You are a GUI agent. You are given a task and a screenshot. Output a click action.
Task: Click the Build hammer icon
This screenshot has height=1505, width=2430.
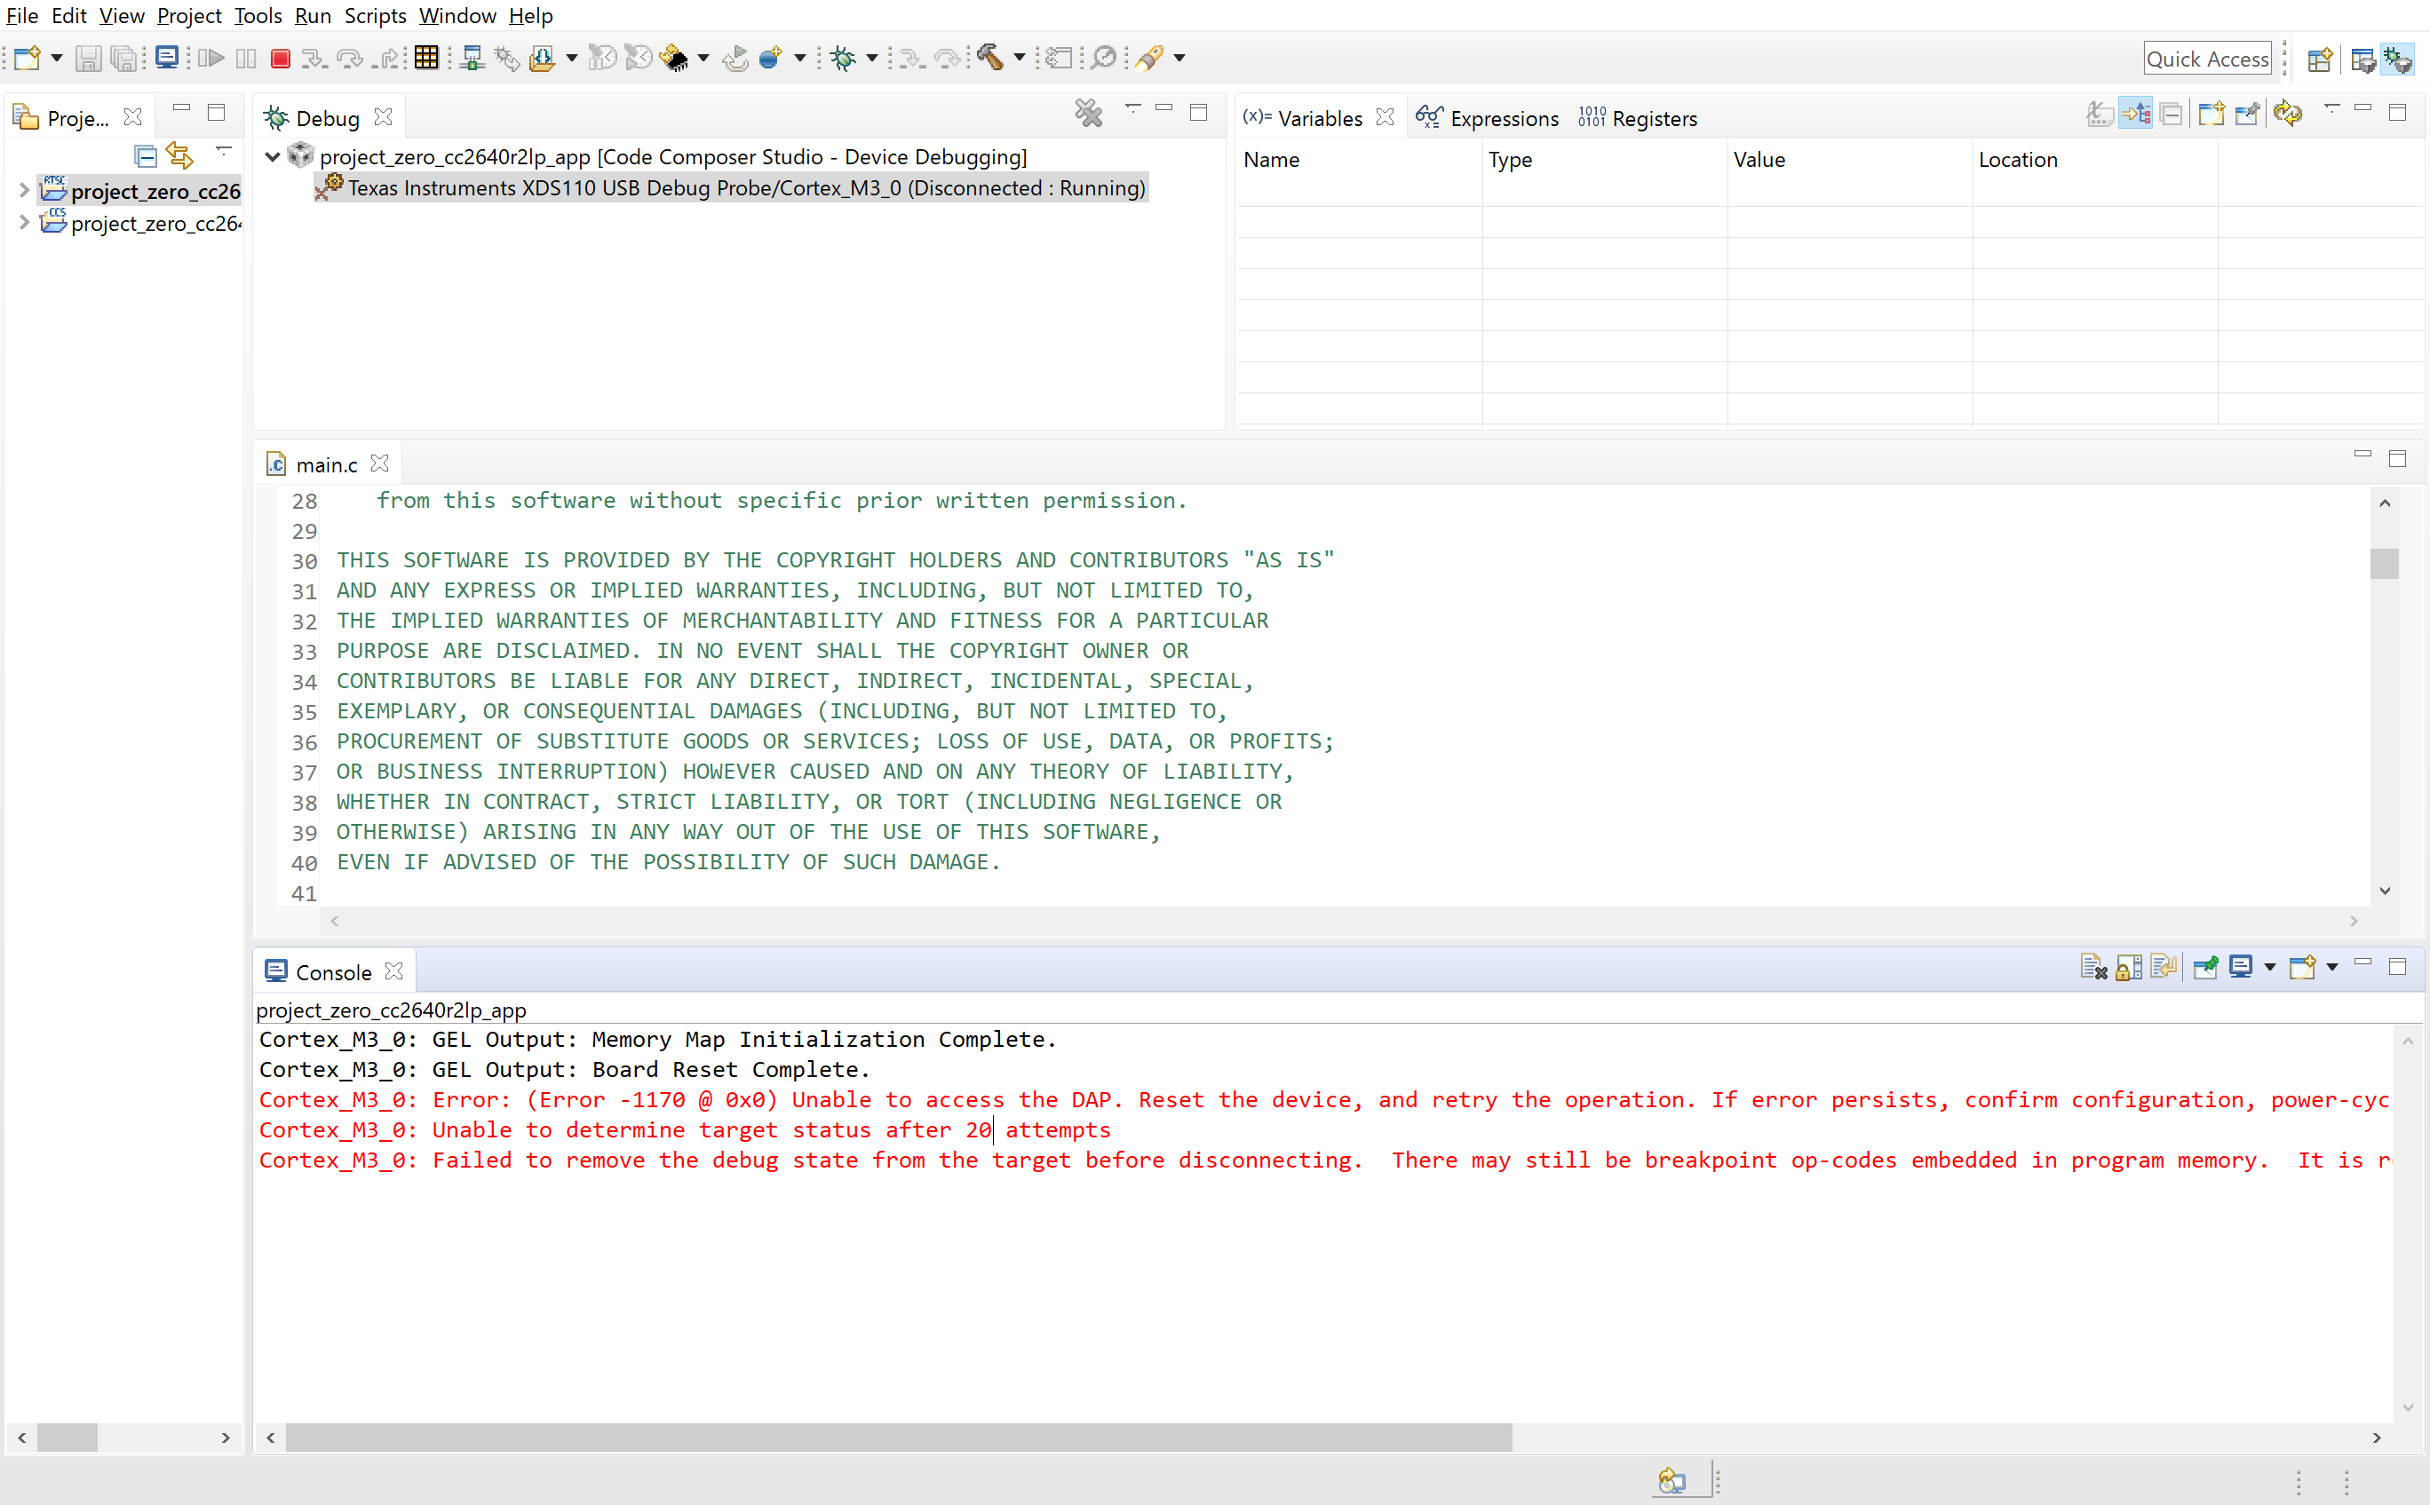pyautogui.click(x=989, y=58)
